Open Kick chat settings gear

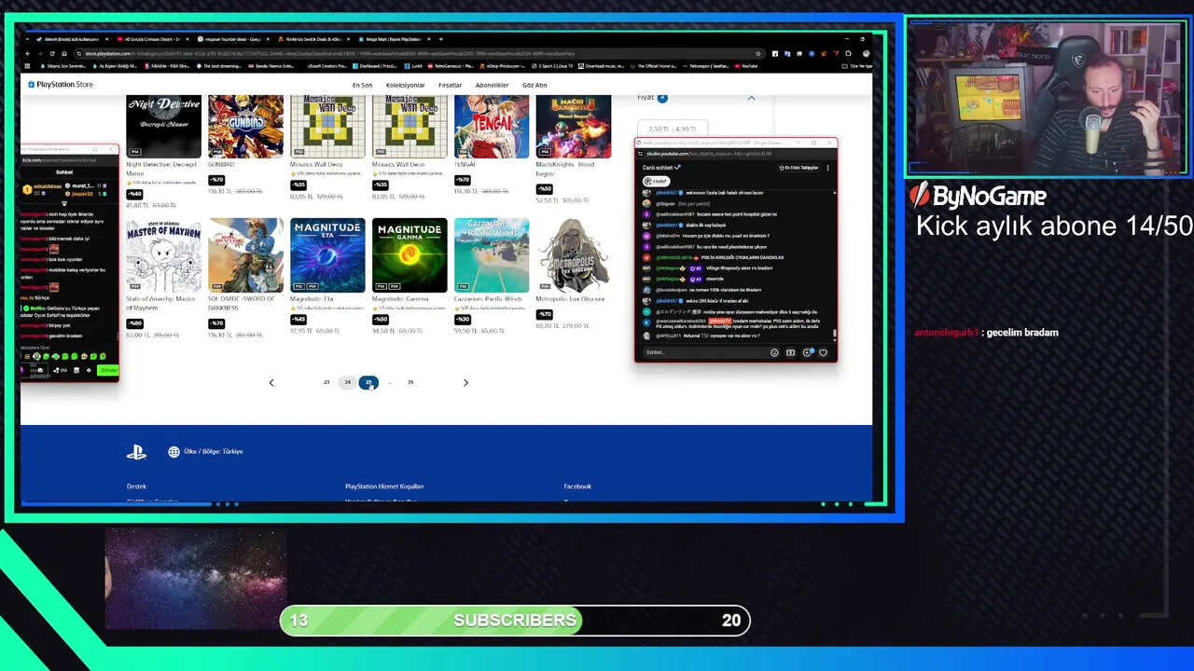coord(89,370)
